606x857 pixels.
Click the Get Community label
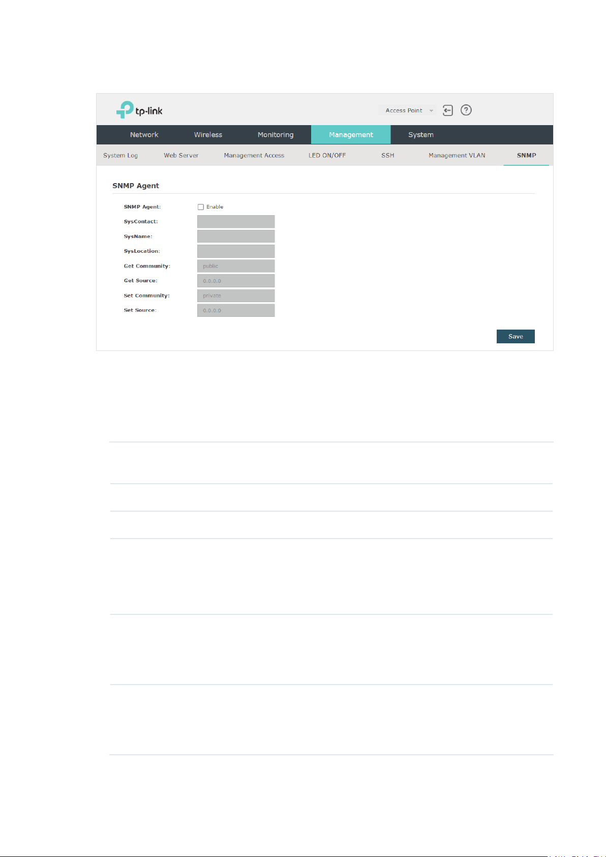point(147,266)
